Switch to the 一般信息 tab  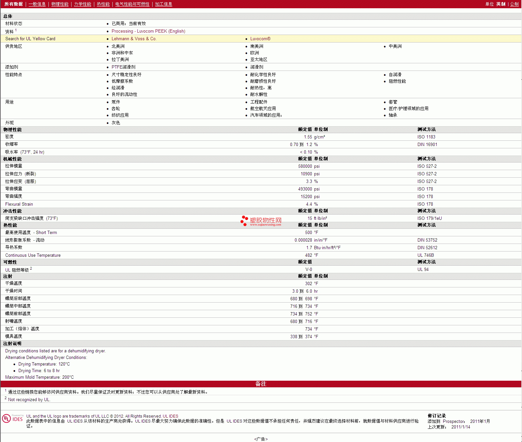click(37, 4)
